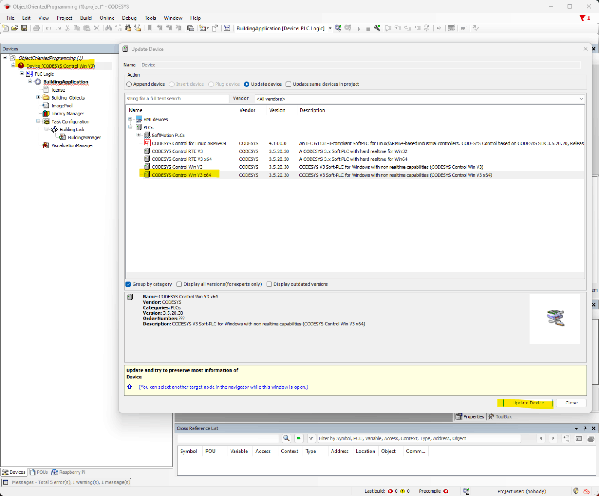The height and width of the screenshot is (496, 599).
Task: Tick Update same devices in project checkbox
Action: coord(288,84)
